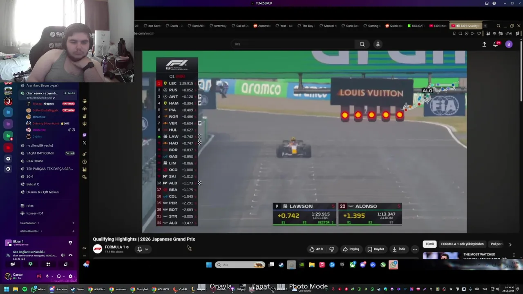Screen dimensions: 523x294
Task: Open Spotify icon in bottom taskbar
Action: 25,289
